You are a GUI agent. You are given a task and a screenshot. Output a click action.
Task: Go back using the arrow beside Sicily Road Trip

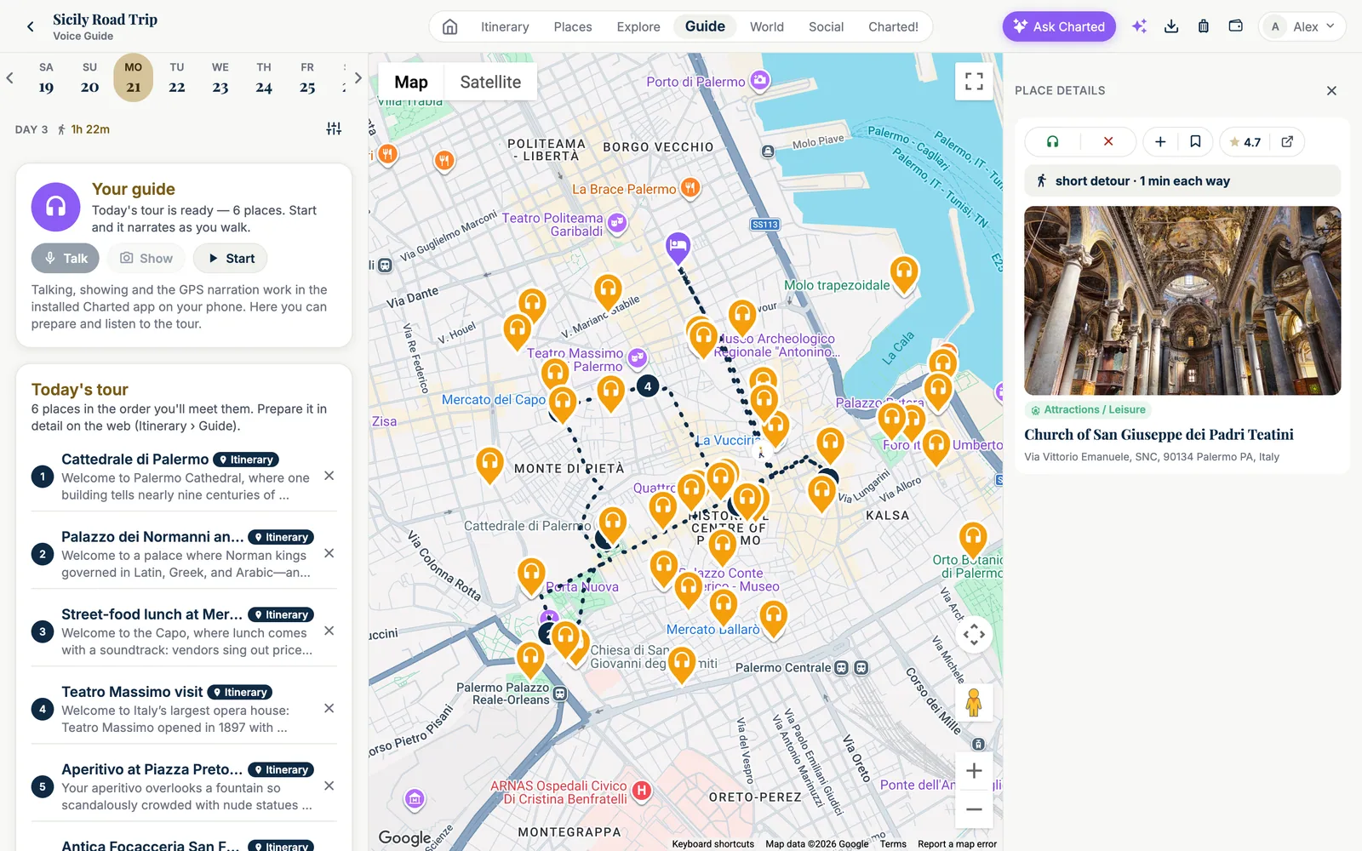tap(31, 26)
